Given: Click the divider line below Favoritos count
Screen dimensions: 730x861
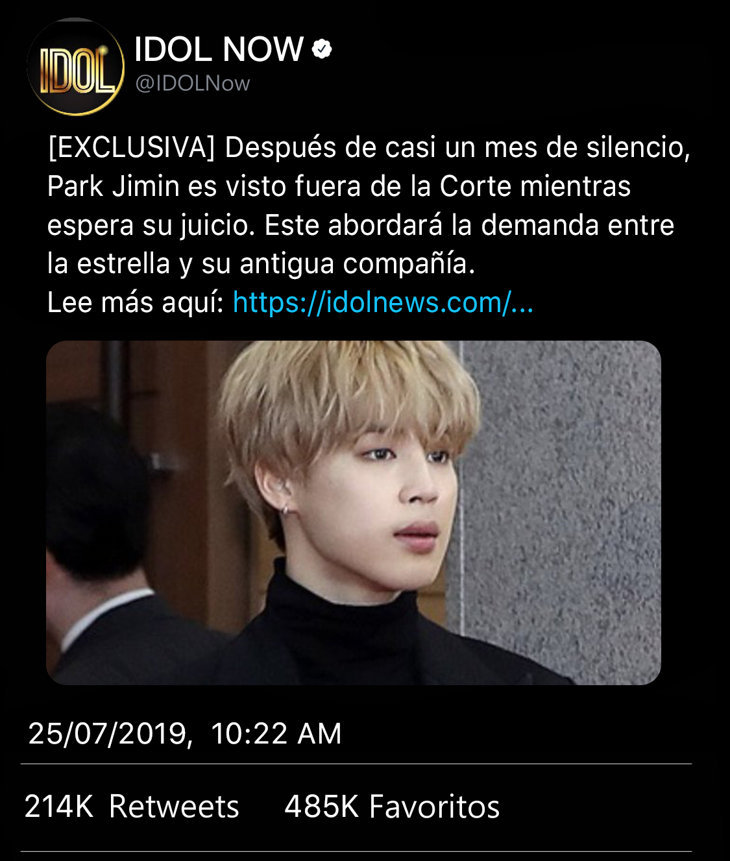Looking at the screenshot, I should coord(356,851).
